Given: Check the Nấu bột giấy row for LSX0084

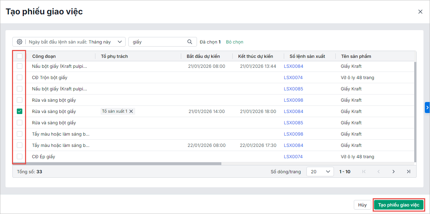Looking at the screenshot, I should [20, 66].
